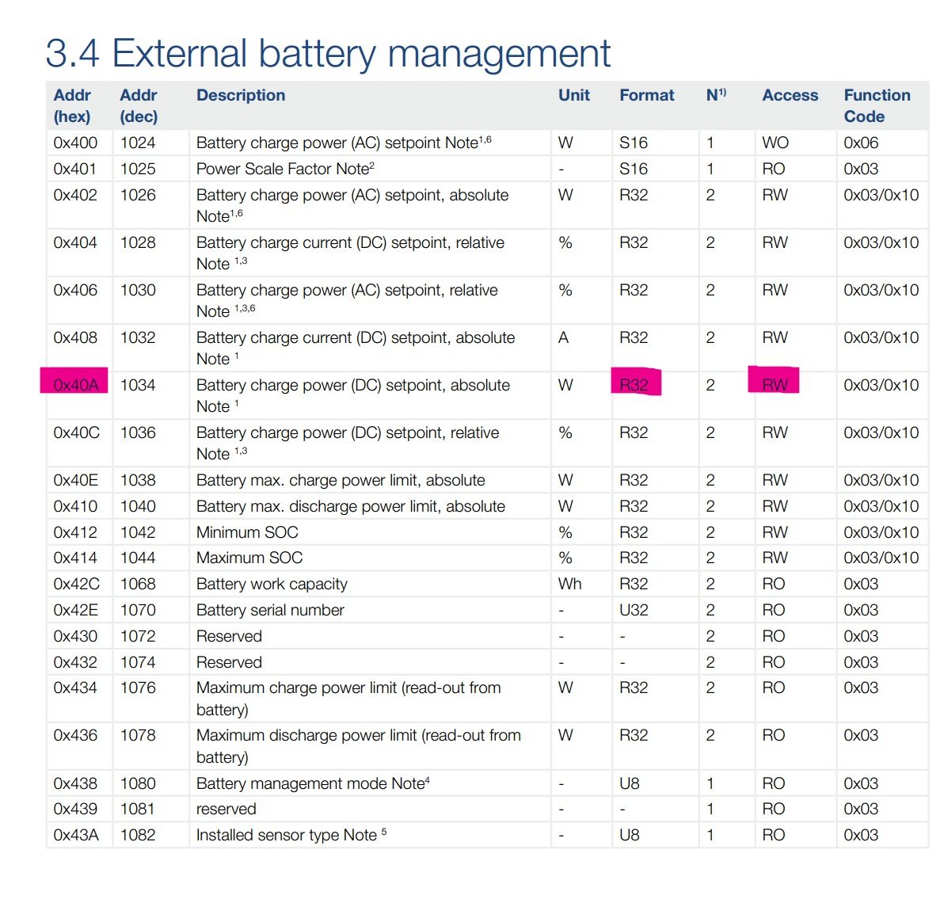Click the Format column header

(x=646, y=95)
